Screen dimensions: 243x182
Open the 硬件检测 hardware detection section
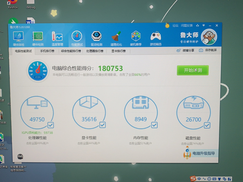tap(38, 39)
